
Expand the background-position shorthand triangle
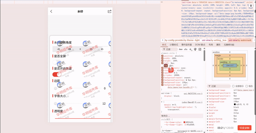[187, 80]
